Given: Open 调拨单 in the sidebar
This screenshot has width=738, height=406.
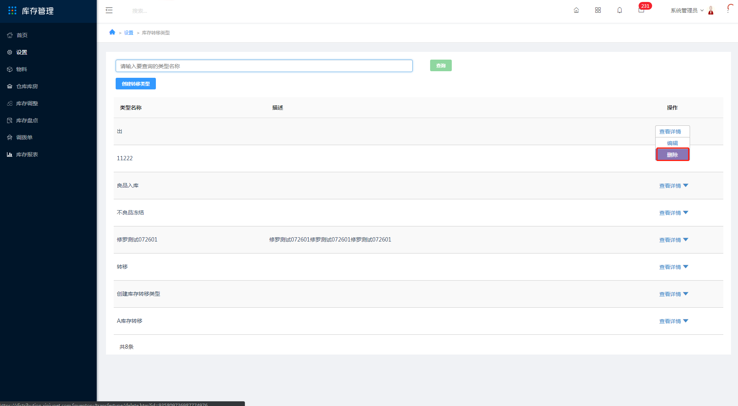Looking at the screenshot, I should coord(24,137).
